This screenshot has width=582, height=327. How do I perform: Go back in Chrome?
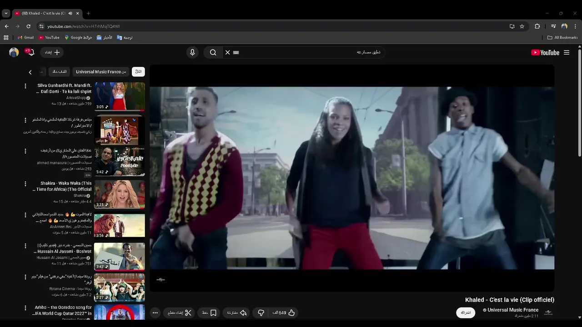coord(6,26)
